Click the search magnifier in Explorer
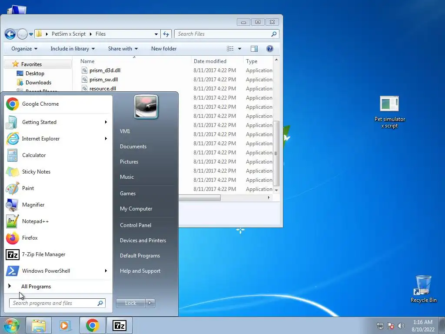Viewport: 445px width, 334px height. pos(274,34)
